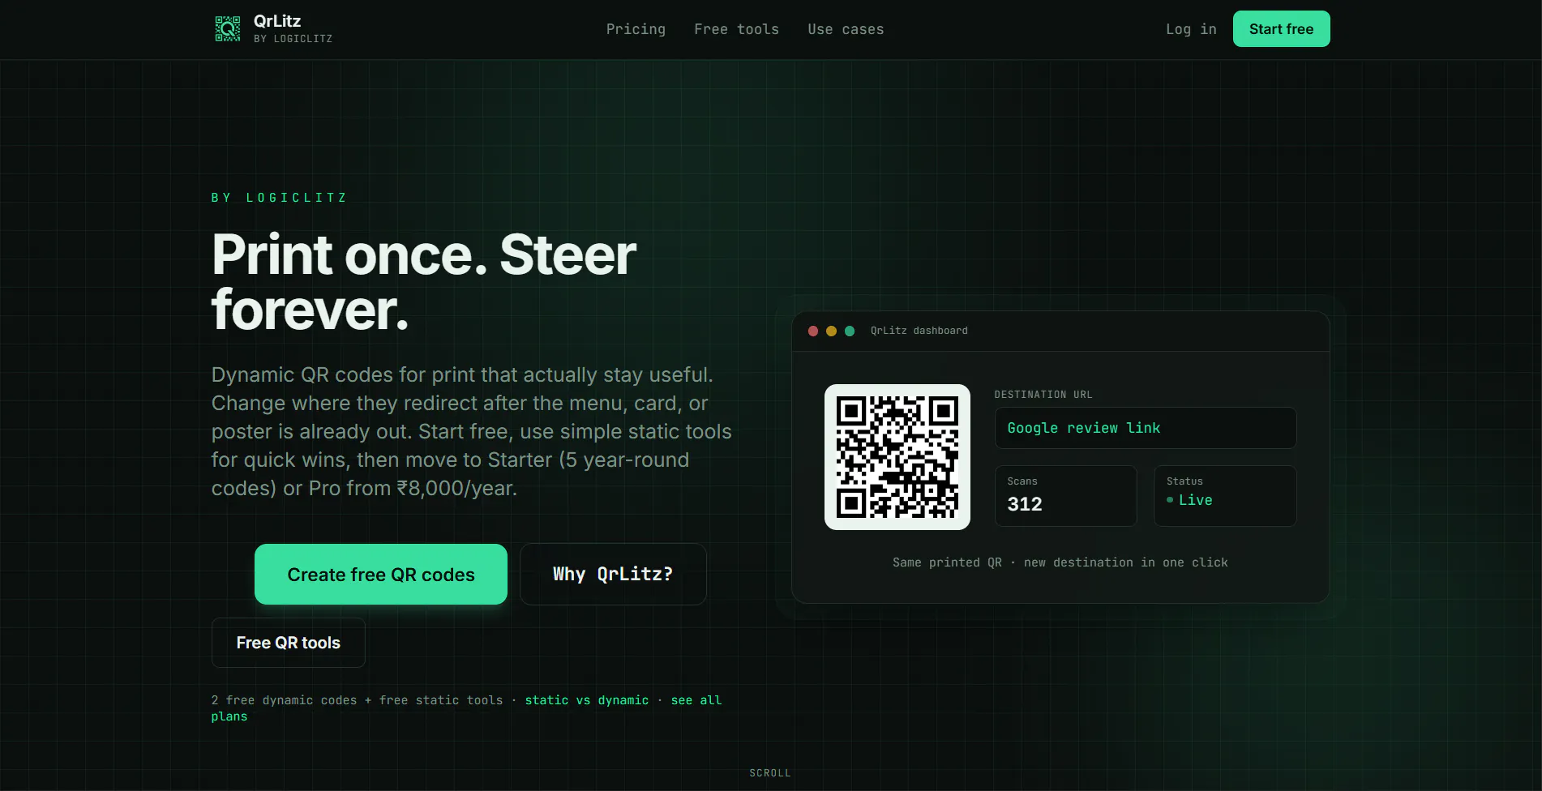Click the yellow dot in dashboard titlebar

click(831, 331)
